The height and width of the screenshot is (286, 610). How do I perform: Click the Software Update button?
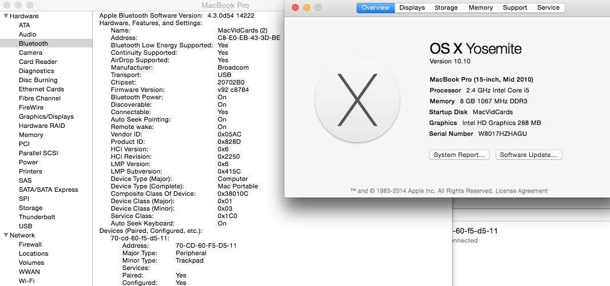coord(529,155)
